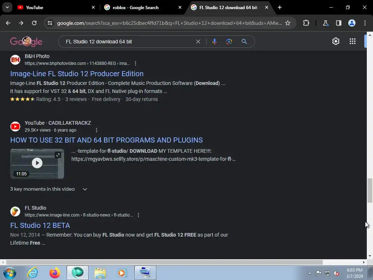The height and width of the screenshot is (280, 373).
Task: Click the B&H Photo site favicon
Action: [15, 59]
